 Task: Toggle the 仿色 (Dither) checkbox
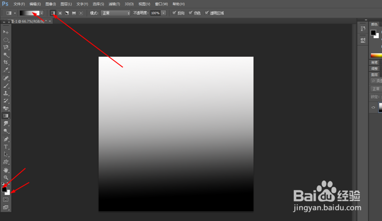(190, 13)
